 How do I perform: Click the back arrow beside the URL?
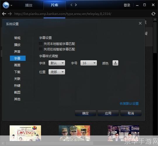click(4, 14)
